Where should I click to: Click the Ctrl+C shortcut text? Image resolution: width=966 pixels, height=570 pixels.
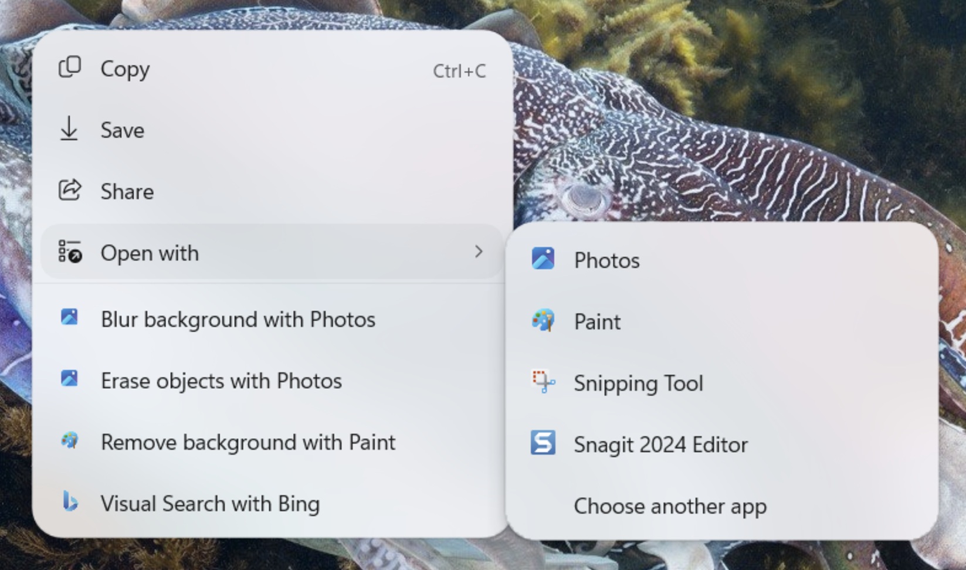tap(459, 71)
